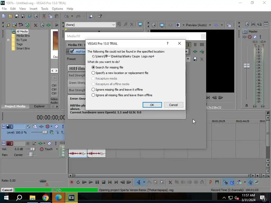Open Microsoft Edge from taskbar
This screenshot has width=271, height=203.
pyautogui.click(x=58, y=198)
